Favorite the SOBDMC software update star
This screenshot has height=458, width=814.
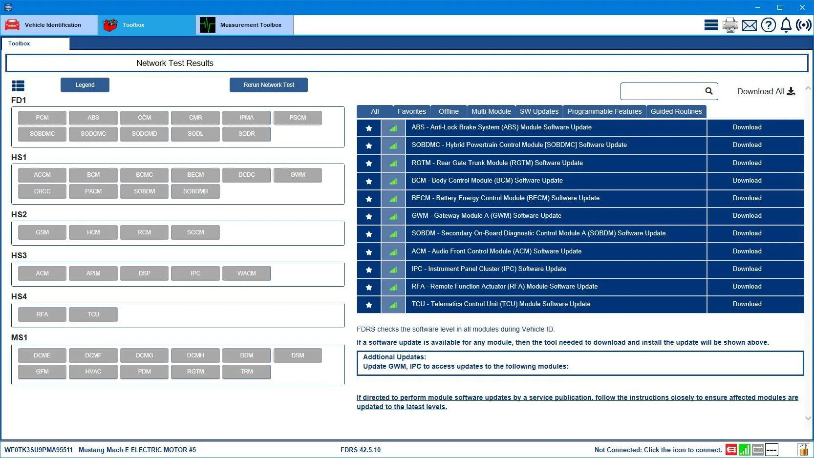[x=369, y=146]
